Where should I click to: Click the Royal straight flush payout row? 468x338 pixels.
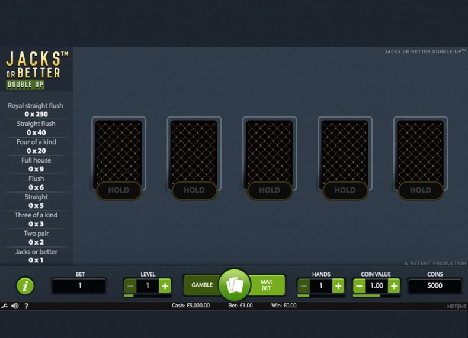coord(36,110)
